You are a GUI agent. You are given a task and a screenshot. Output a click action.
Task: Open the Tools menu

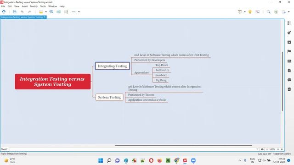(x=43, y=6)
